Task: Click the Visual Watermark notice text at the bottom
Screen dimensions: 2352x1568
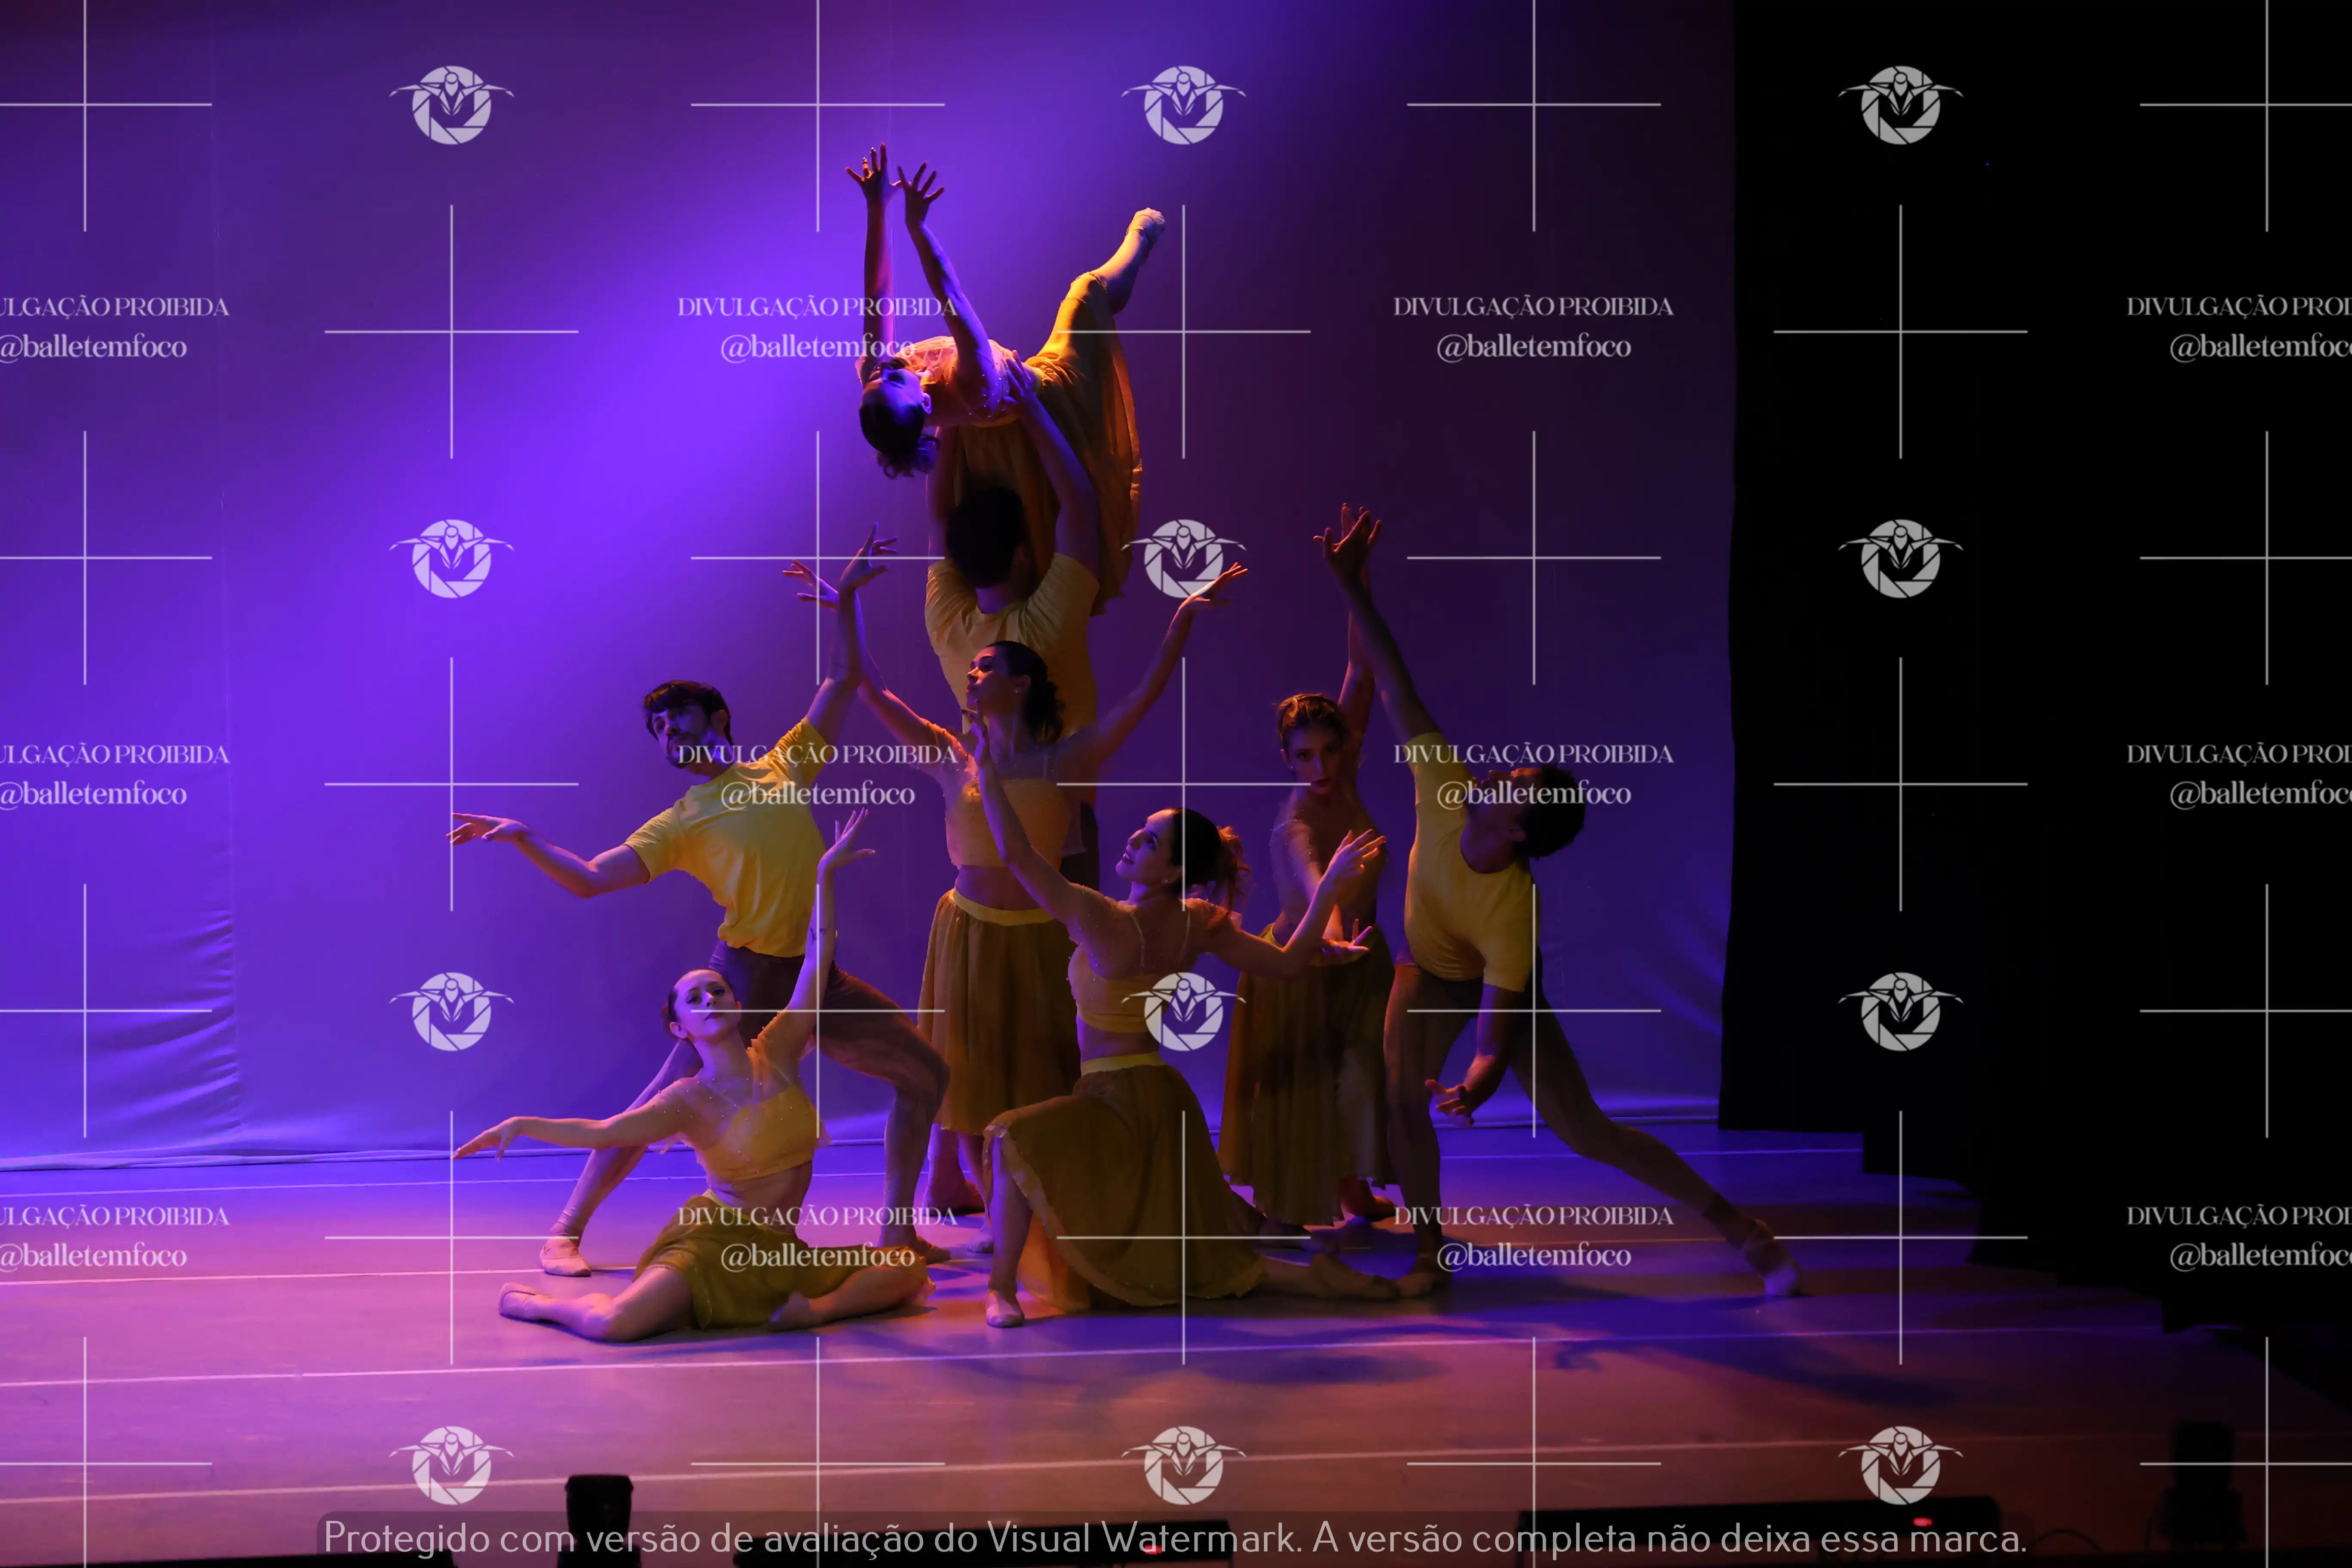Action: [1175, 1538]
